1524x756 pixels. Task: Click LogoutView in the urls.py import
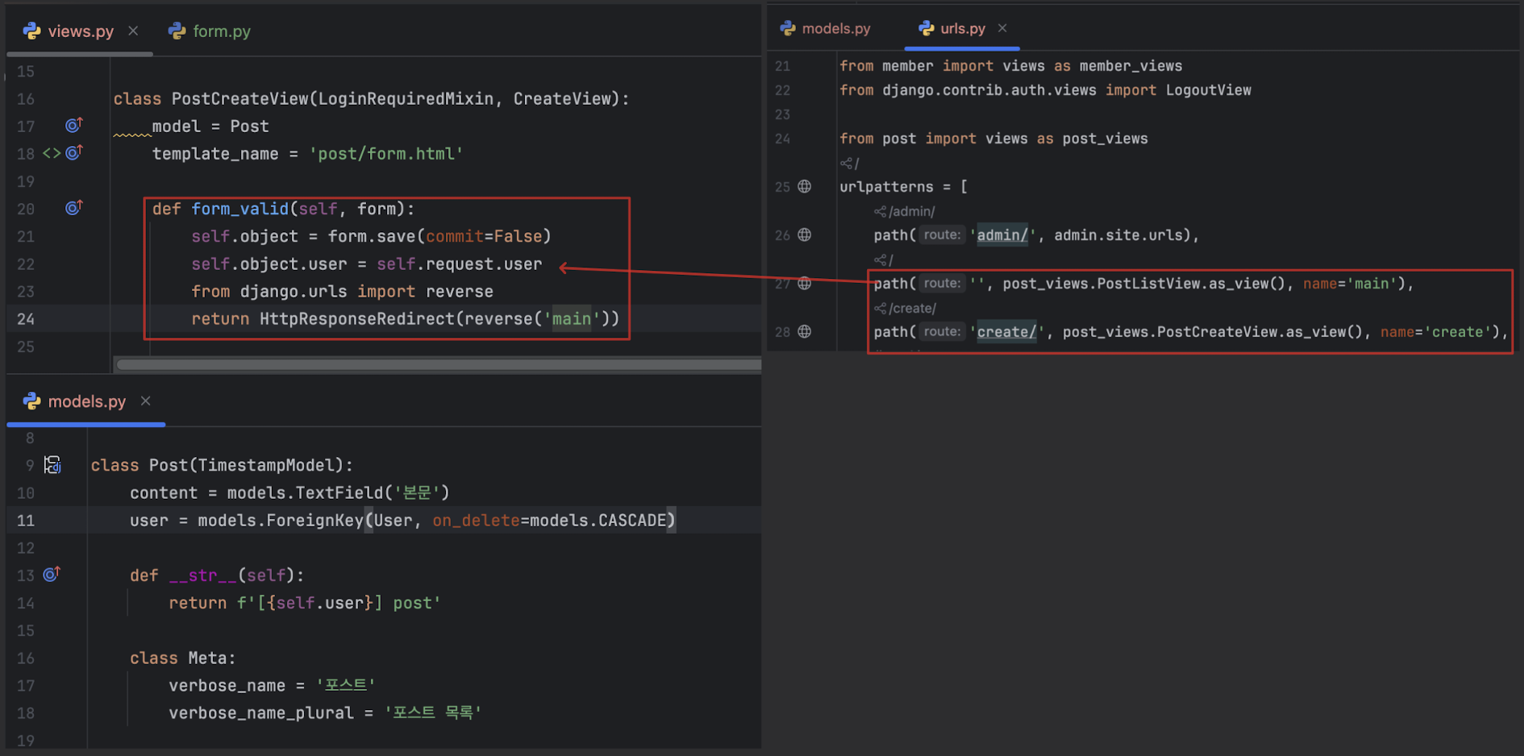pos(1209,90)
